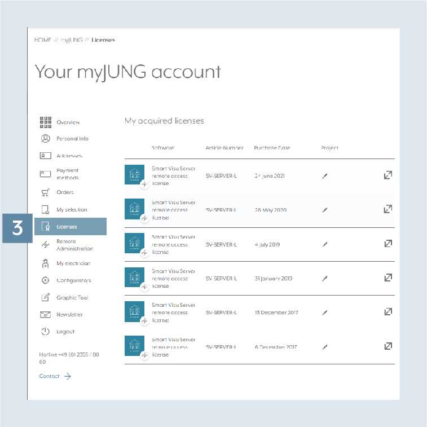Launch the Graphic Tool page
Viewport: 427px width, 427px height.
pos(72,298)
